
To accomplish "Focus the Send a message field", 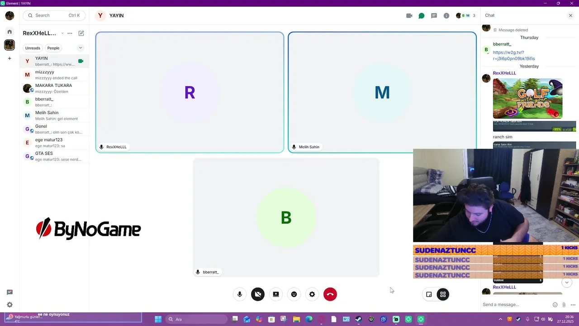I will pyautogui.click(x=516, y=305).
